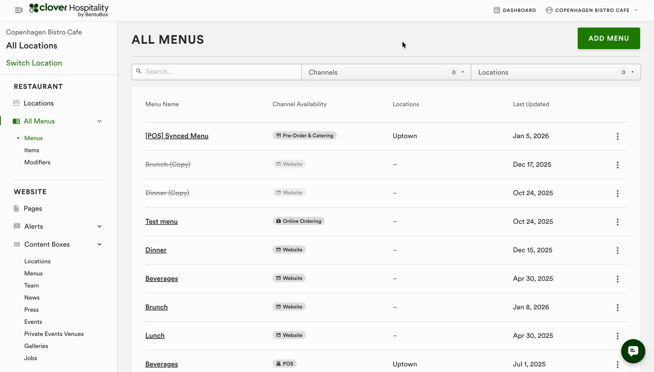Click Uptown in the [POS] Synced Menu row

(405, 136)
